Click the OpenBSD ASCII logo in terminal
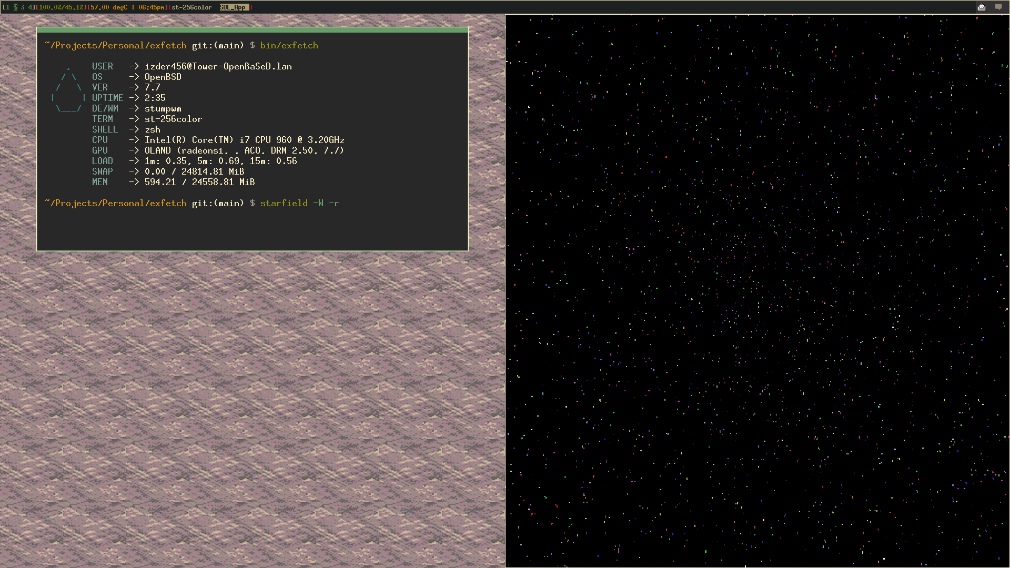The height and width of the screenshot is (568, 1010). [x=68, y=89]
